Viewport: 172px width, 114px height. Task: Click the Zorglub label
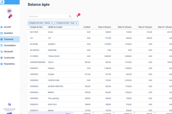click(51, 74)
